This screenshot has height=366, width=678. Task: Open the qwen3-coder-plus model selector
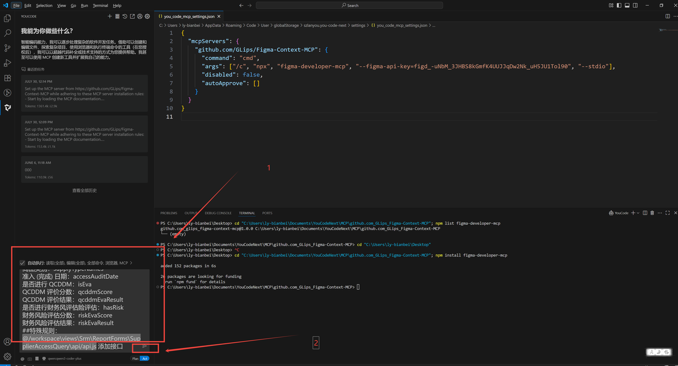[65, 359]
